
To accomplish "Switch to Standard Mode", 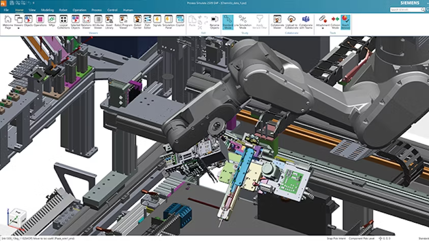I will (228, 21).
